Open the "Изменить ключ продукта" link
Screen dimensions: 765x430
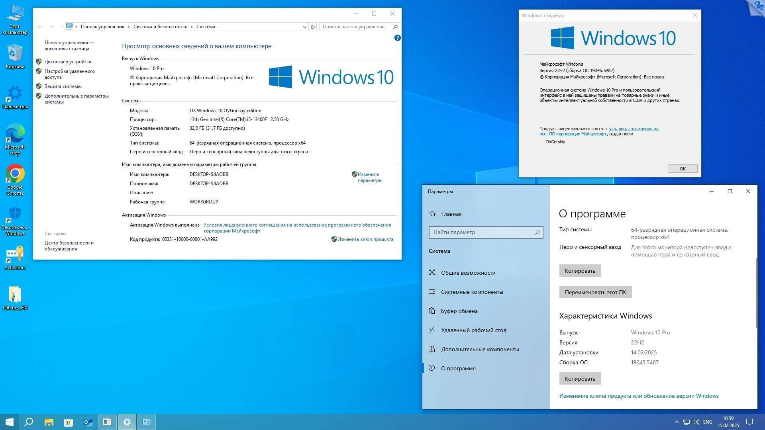tap(365, 239)
